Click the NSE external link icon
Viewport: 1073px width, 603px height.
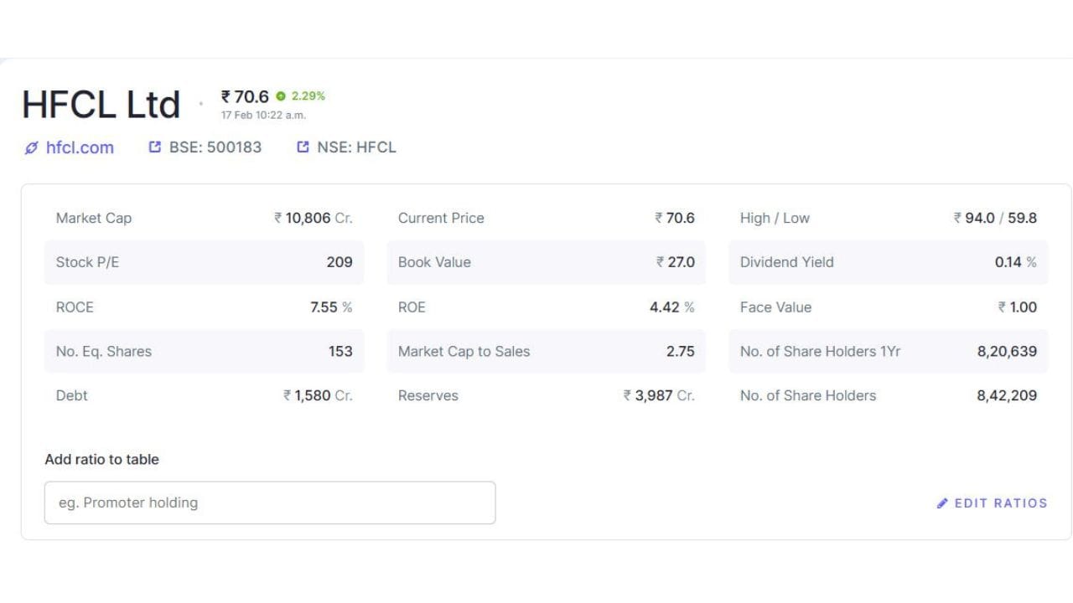pyautogui.click(x=303, y=147)
